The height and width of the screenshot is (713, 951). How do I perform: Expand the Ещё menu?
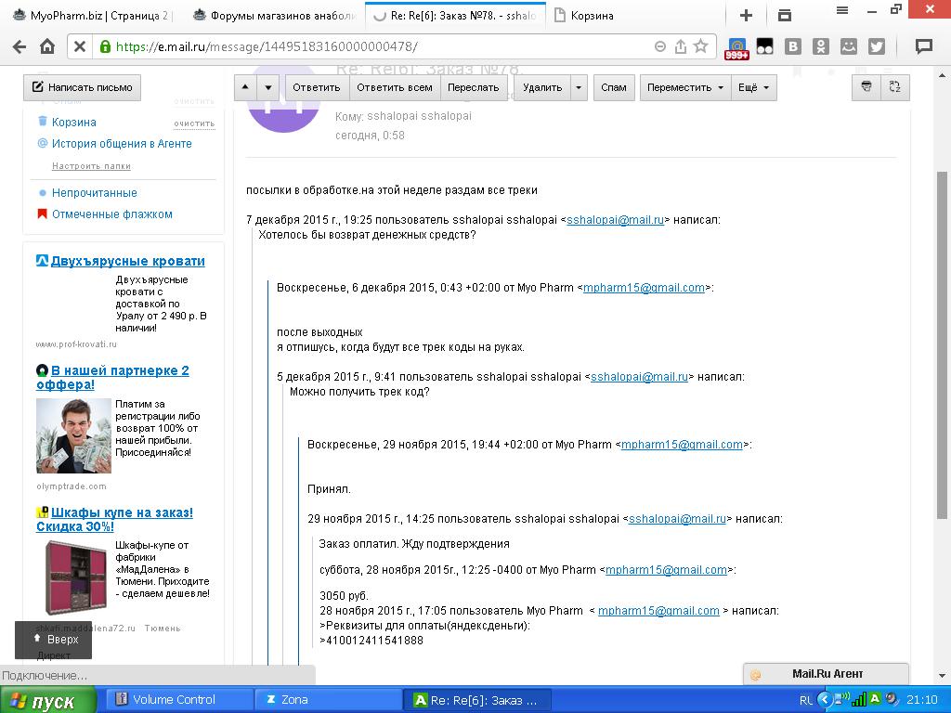click(x=752, y=87)
